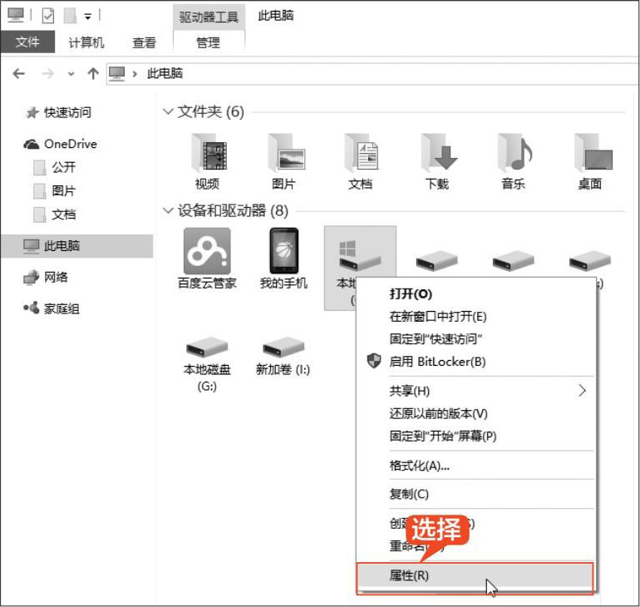This screenshot has width=640, height=607.
Task: Select 家庭组 in navigation pane
Action: [x=62, y=308]
